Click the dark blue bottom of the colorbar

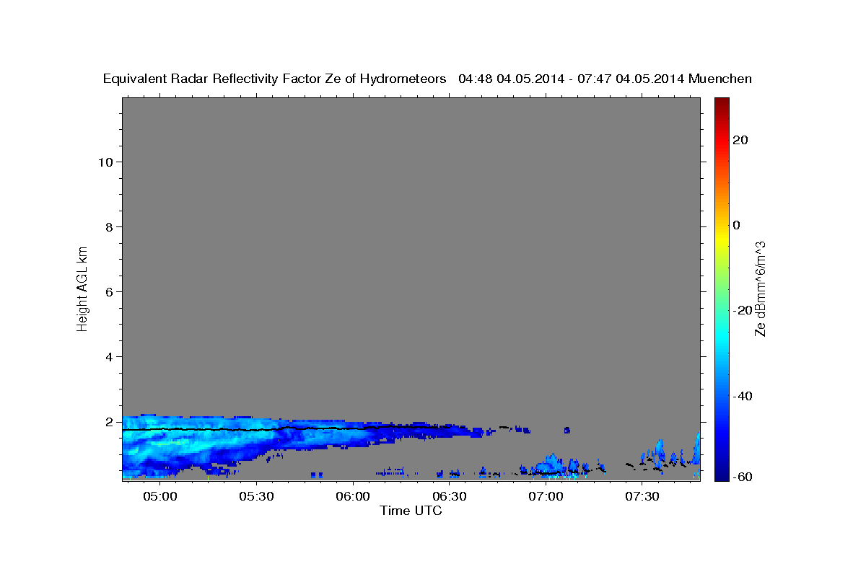pyautogui.click(x=721, y=474)
